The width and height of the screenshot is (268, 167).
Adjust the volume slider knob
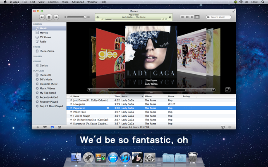[x=85, y=17]
